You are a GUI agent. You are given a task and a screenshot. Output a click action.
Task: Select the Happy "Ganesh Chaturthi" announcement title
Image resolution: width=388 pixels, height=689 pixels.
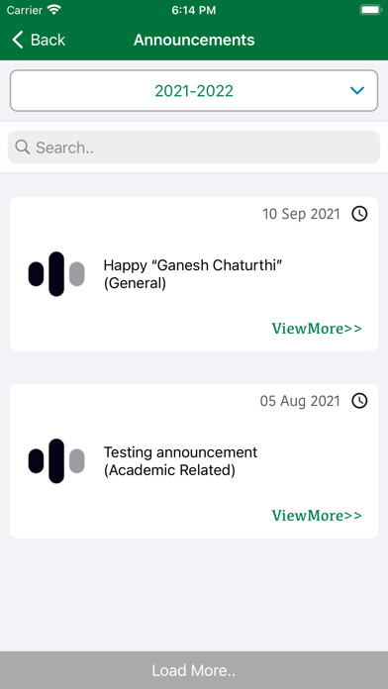(x=192, y=274)
